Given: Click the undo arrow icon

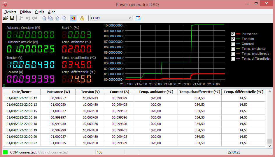Looking at the screenshot, I should (x=28, y=18).
